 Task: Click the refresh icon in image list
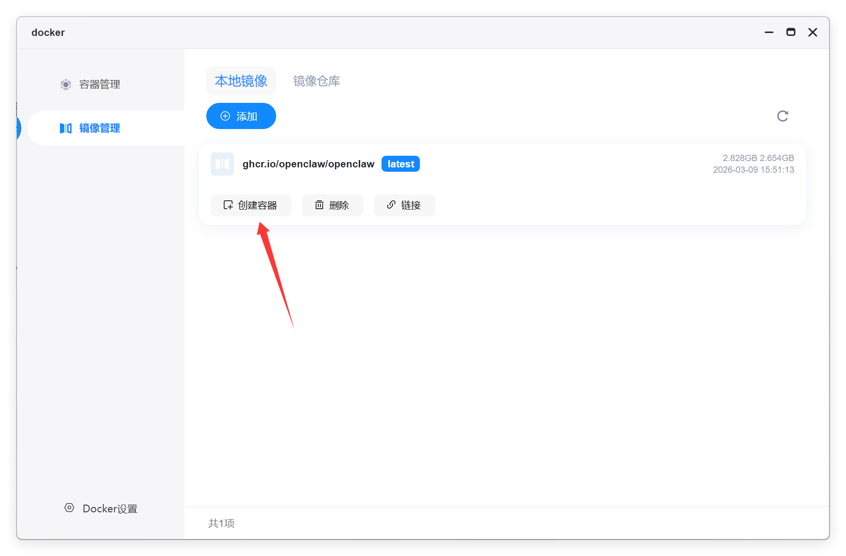[x=782, y=116]
